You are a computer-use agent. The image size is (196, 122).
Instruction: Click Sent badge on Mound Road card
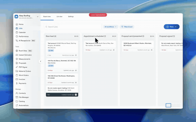point(51,50)
